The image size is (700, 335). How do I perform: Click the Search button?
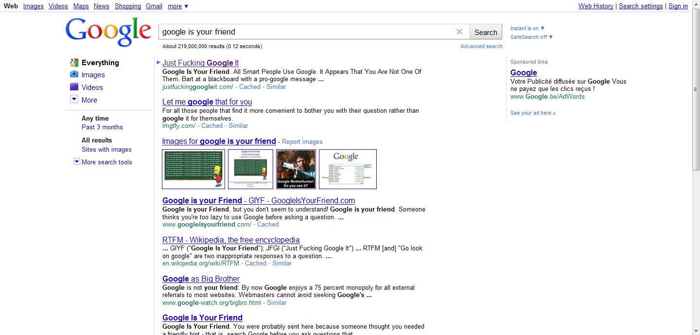pos(486,32)
